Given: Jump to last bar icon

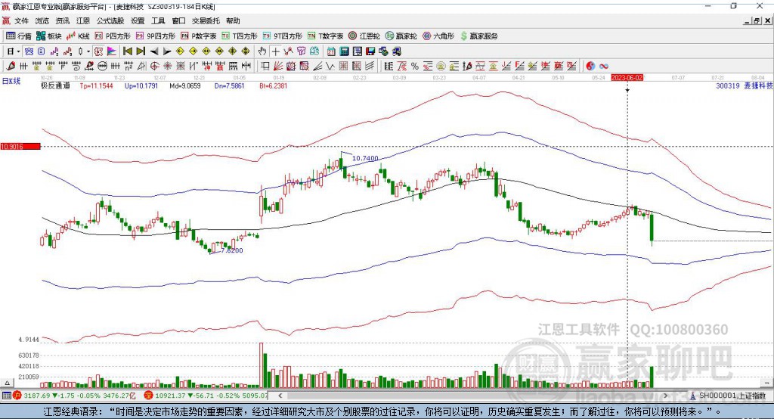Looking at the screenshot, I should tap(141, 51).
